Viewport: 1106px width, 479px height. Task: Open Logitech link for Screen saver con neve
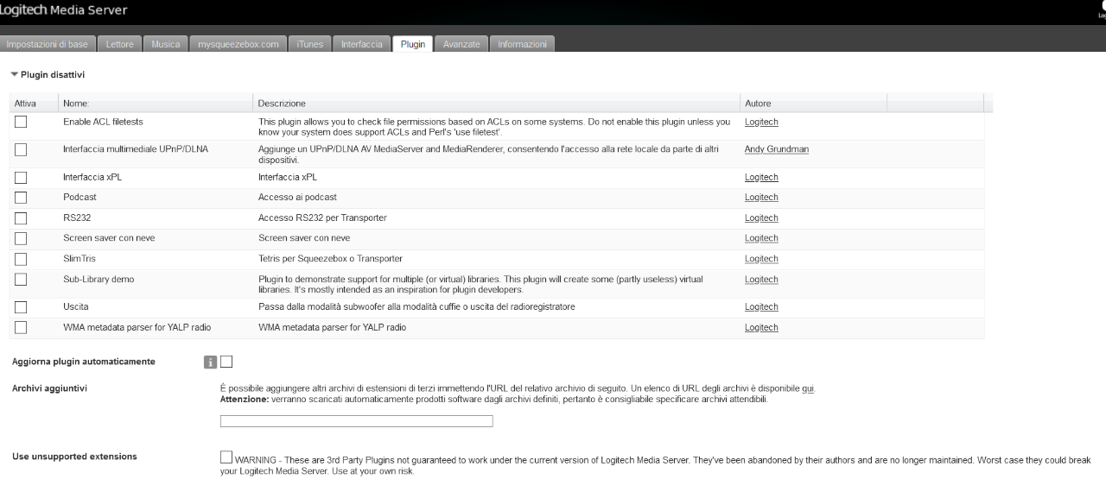pyautogui.click(x=761, y=238)
